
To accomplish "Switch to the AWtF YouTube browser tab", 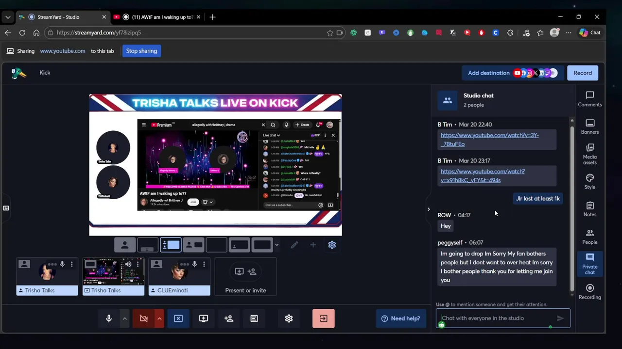I will click(x=157, y=17).
